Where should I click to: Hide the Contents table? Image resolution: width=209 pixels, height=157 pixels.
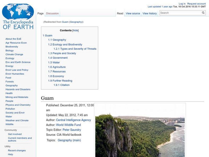[x=76, y=30]
